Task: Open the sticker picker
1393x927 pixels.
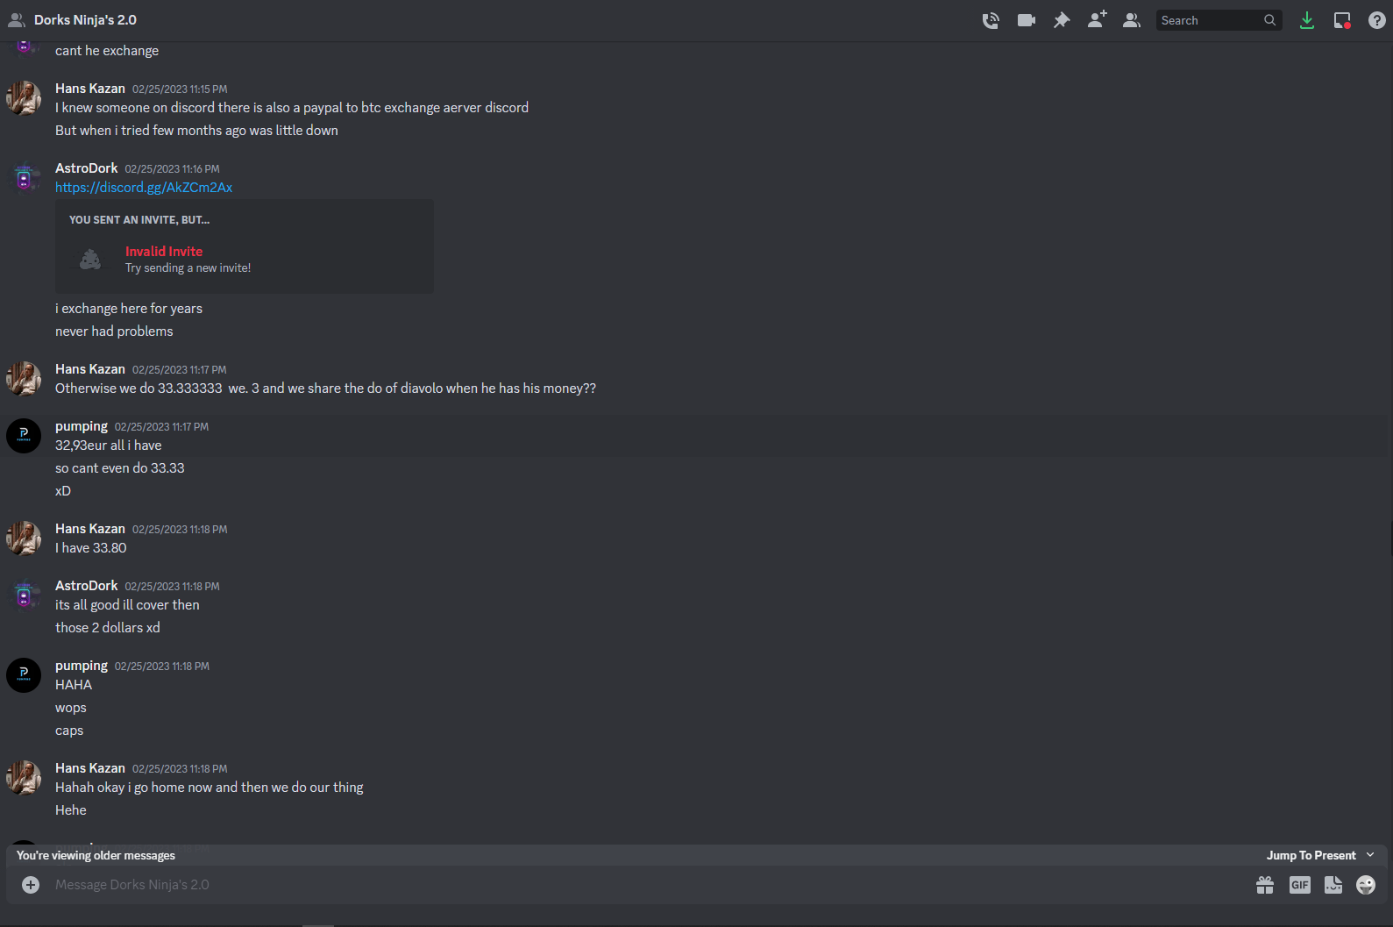Action: point(1333,885)
